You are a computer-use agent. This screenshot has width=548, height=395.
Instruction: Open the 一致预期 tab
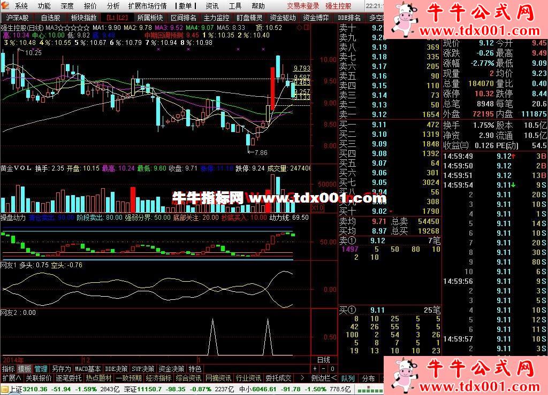click(x=129, y=378)
